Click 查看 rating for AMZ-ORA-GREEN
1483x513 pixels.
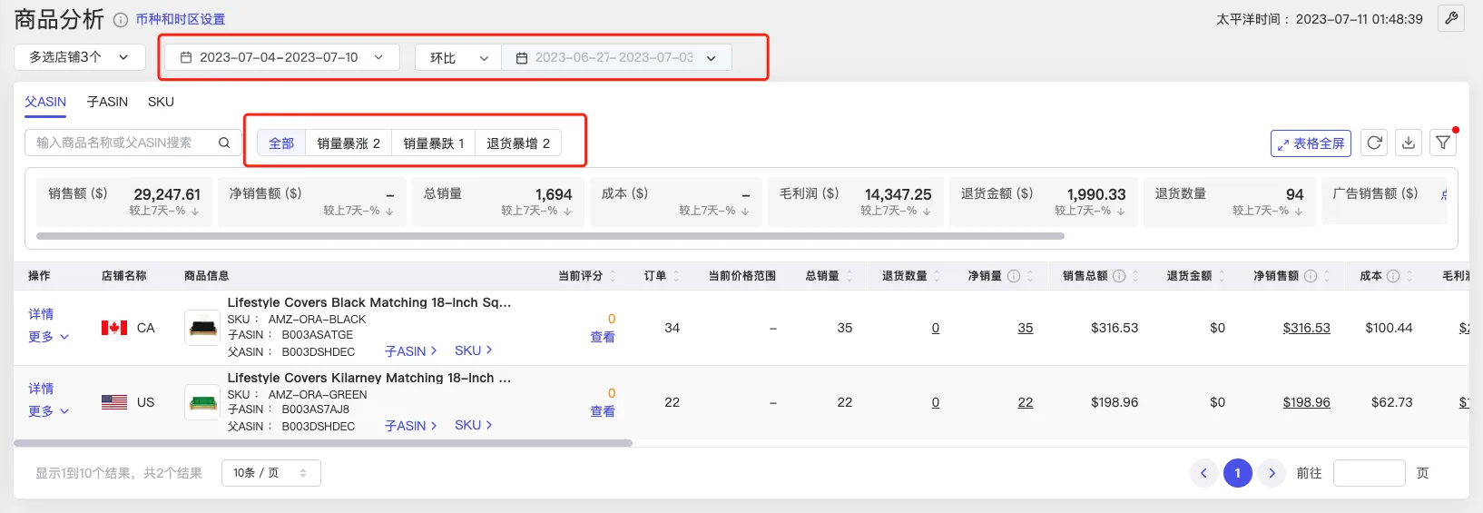603,411
